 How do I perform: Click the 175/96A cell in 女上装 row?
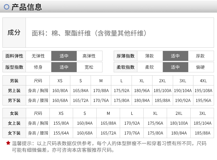pyautogui.click(x=155, y=123)
